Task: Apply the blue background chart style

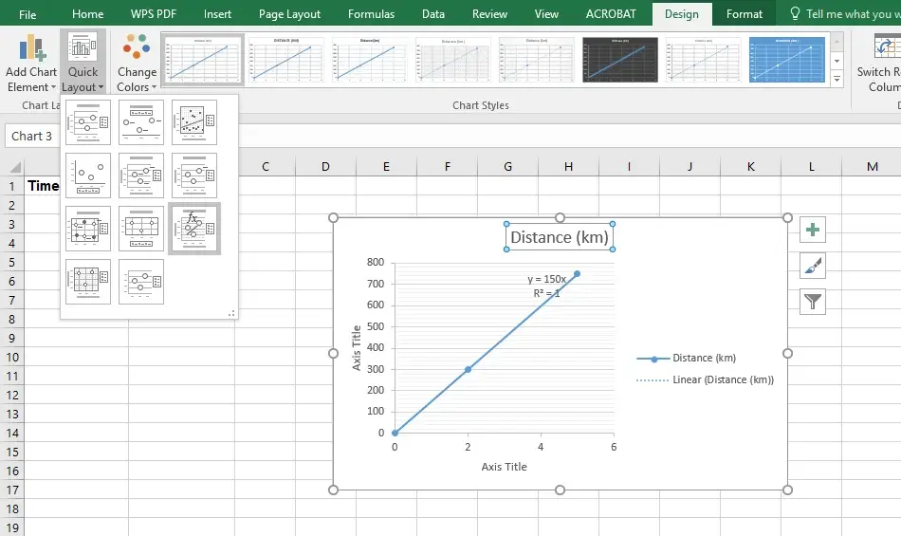Action: click(787, 61)
